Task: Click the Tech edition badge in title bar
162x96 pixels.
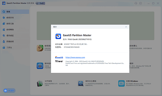Action: [x=40, y=3]
